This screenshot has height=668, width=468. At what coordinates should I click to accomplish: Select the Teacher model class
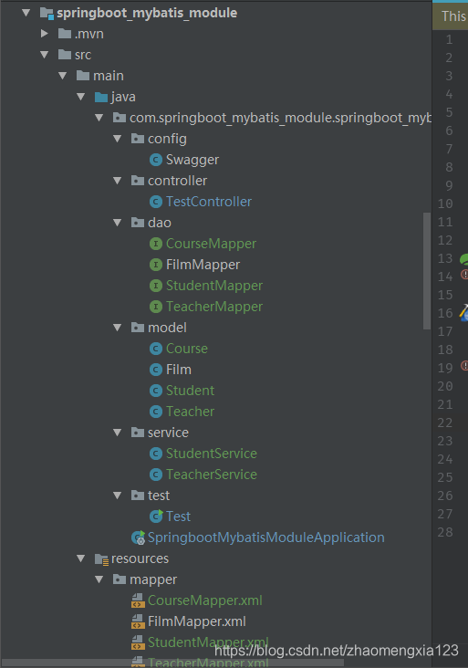point(191,412)
